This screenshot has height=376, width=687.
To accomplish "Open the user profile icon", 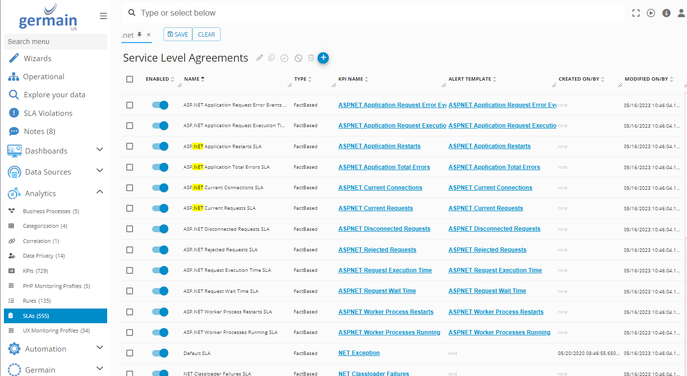I will 681,13.
